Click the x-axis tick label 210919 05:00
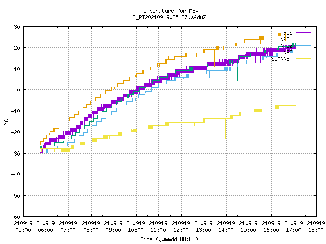 click(x=23, y=227)
